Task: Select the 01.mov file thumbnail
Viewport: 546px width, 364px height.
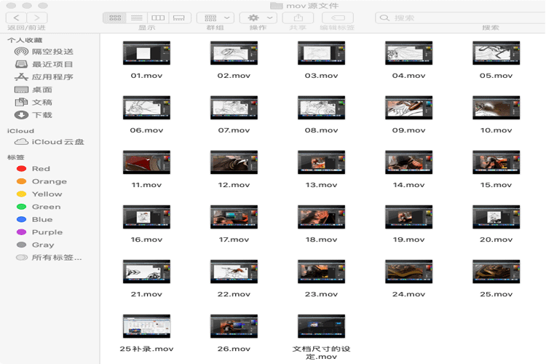Action: (x=146, y=53)
